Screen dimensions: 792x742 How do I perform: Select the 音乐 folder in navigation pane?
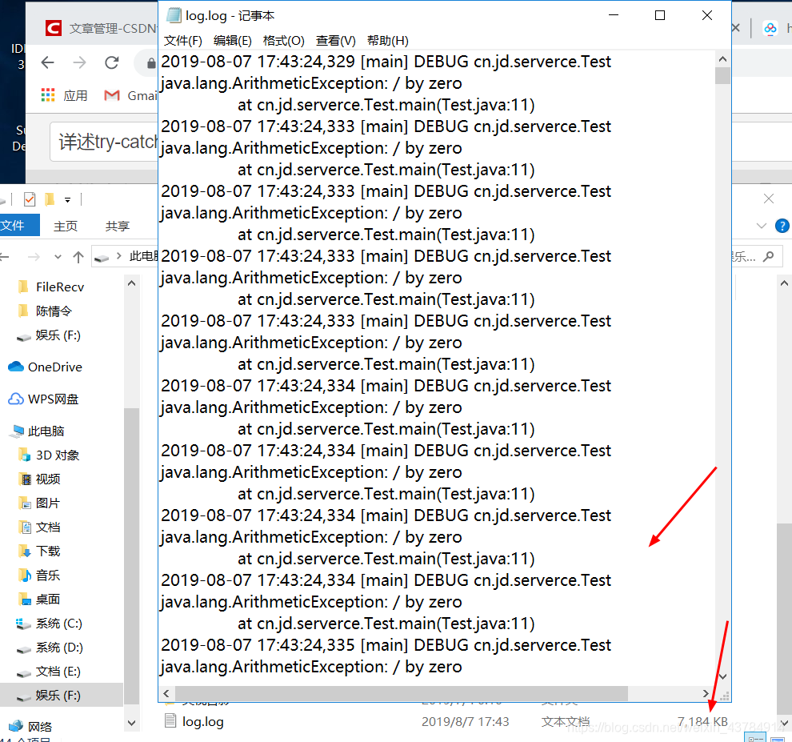[x=39, y=576]
